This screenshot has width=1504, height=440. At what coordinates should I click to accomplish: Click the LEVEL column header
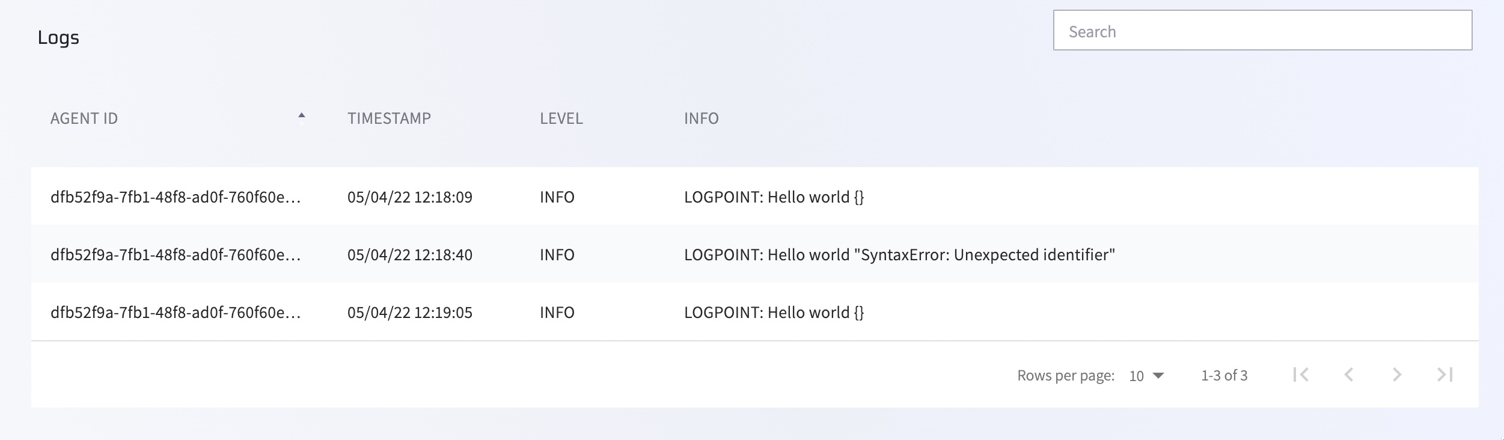(x=561, y=118)
